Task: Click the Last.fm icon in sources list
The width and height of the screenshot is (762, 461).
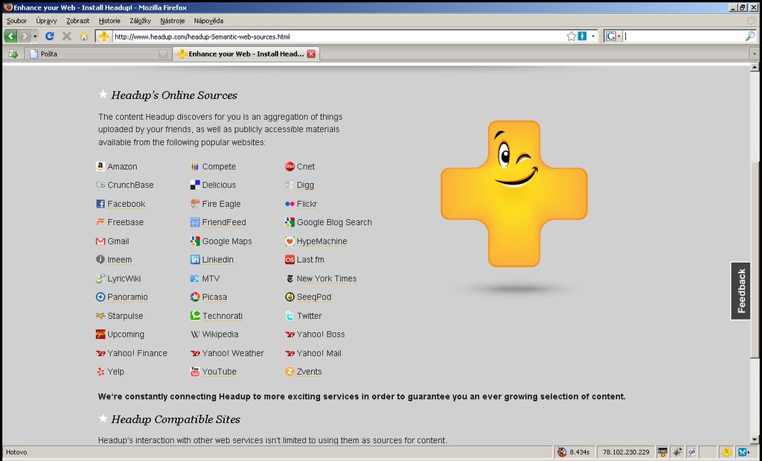Action: pyautogui.click(x=289, y=260)
